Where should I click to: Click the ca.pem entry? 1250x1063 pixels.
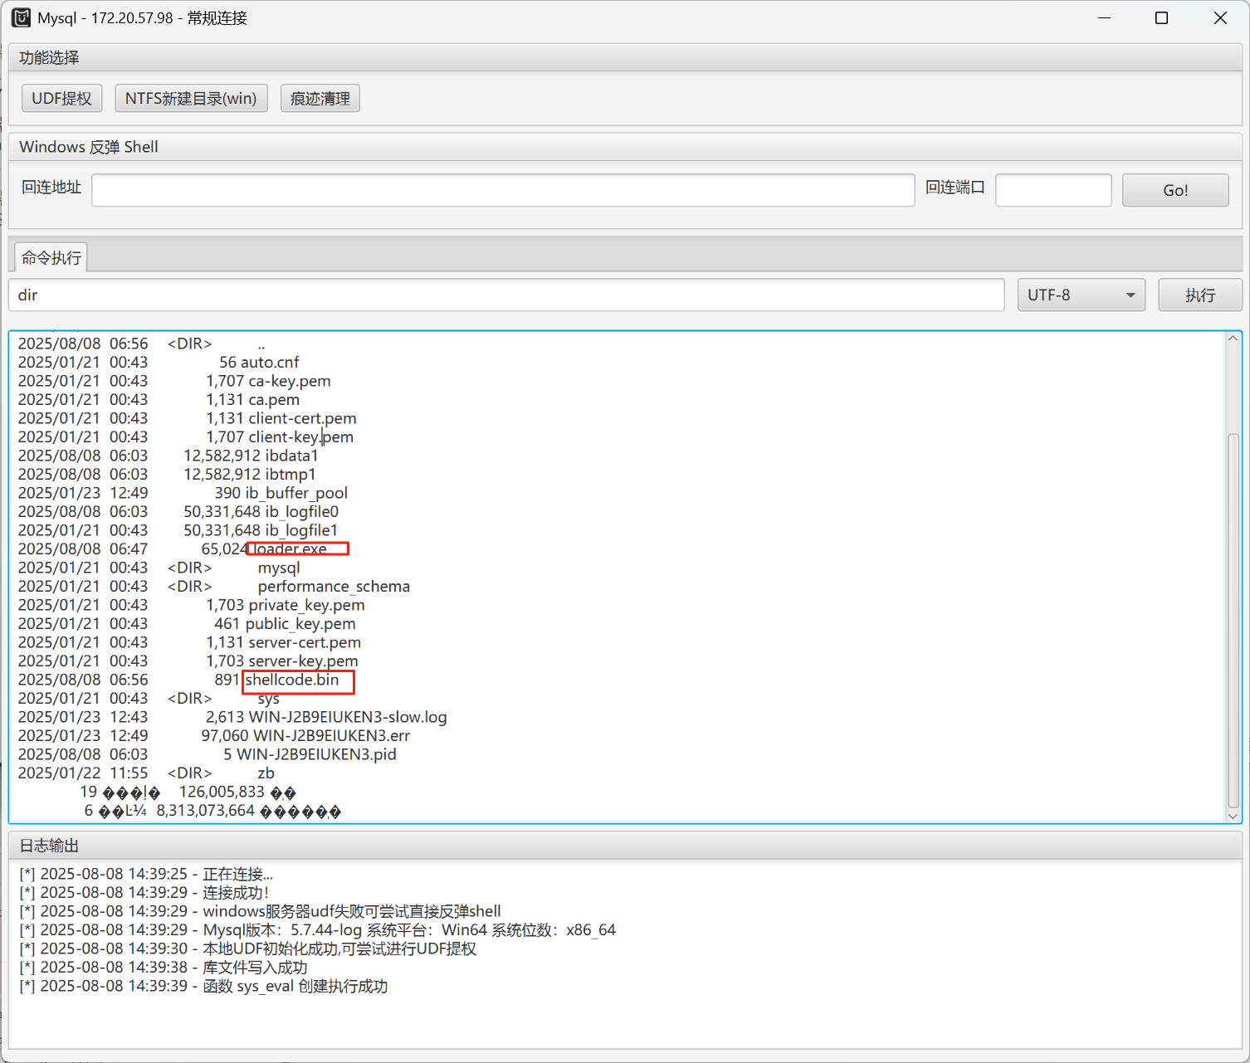pyautogui.click(x=274, y=399)
